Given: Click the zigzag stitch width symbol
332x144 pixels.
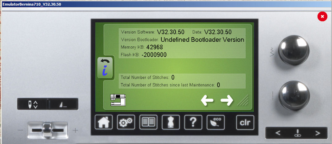Looking at the screenshot, I should pos(272,52).
